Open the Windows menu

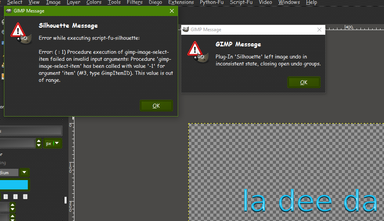tap(289, 2)
